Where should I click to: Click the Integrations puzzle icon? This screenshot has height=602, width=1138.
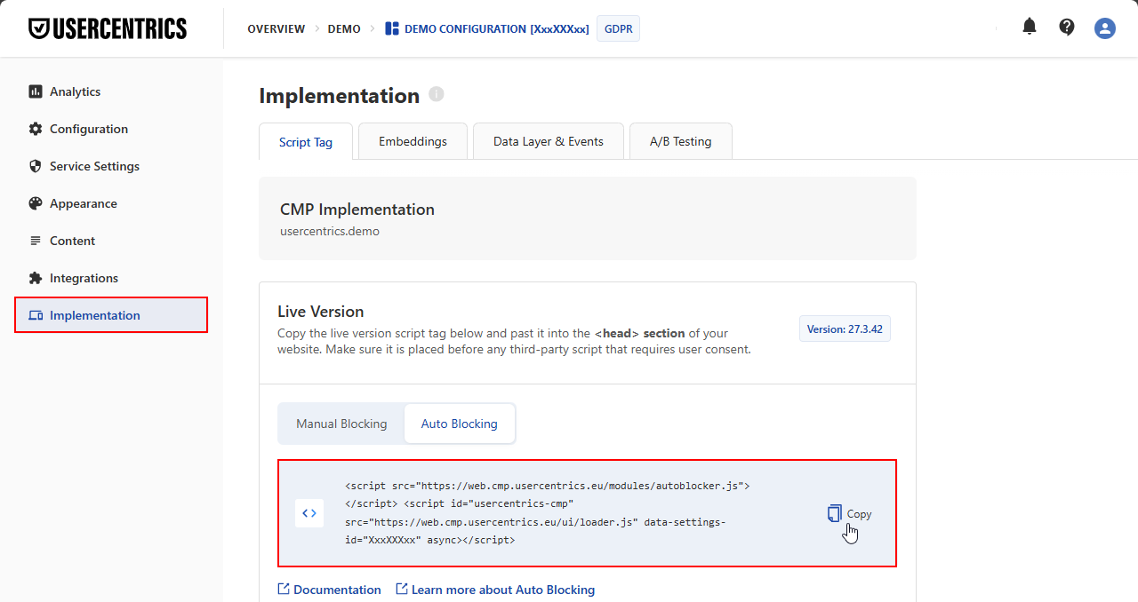coord(36,278)
